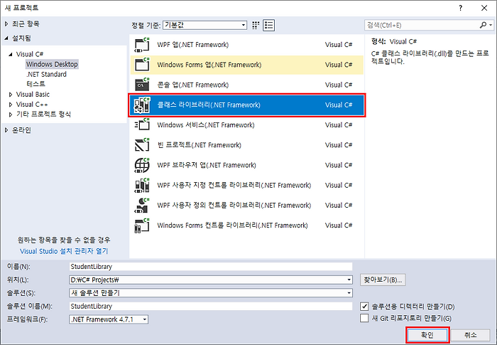
Task: Select WPF 사용자 지정 컨트롤 라이브러리 template
Action: (247, 185)
